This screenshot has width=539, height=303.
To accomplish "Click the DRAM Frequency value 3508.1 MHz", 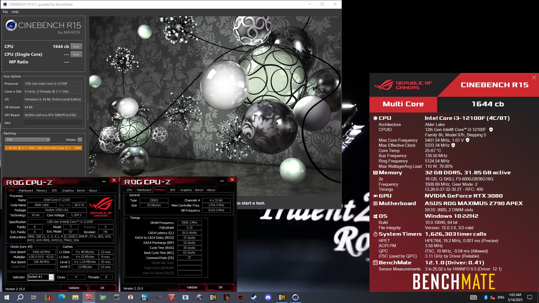I will pos(189,222).
